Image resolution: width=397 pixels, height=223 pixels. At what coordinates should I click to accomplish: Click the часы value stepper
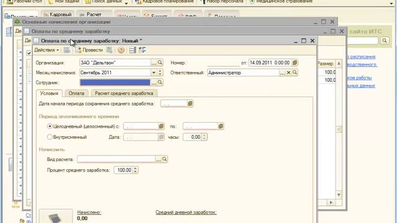204,137
